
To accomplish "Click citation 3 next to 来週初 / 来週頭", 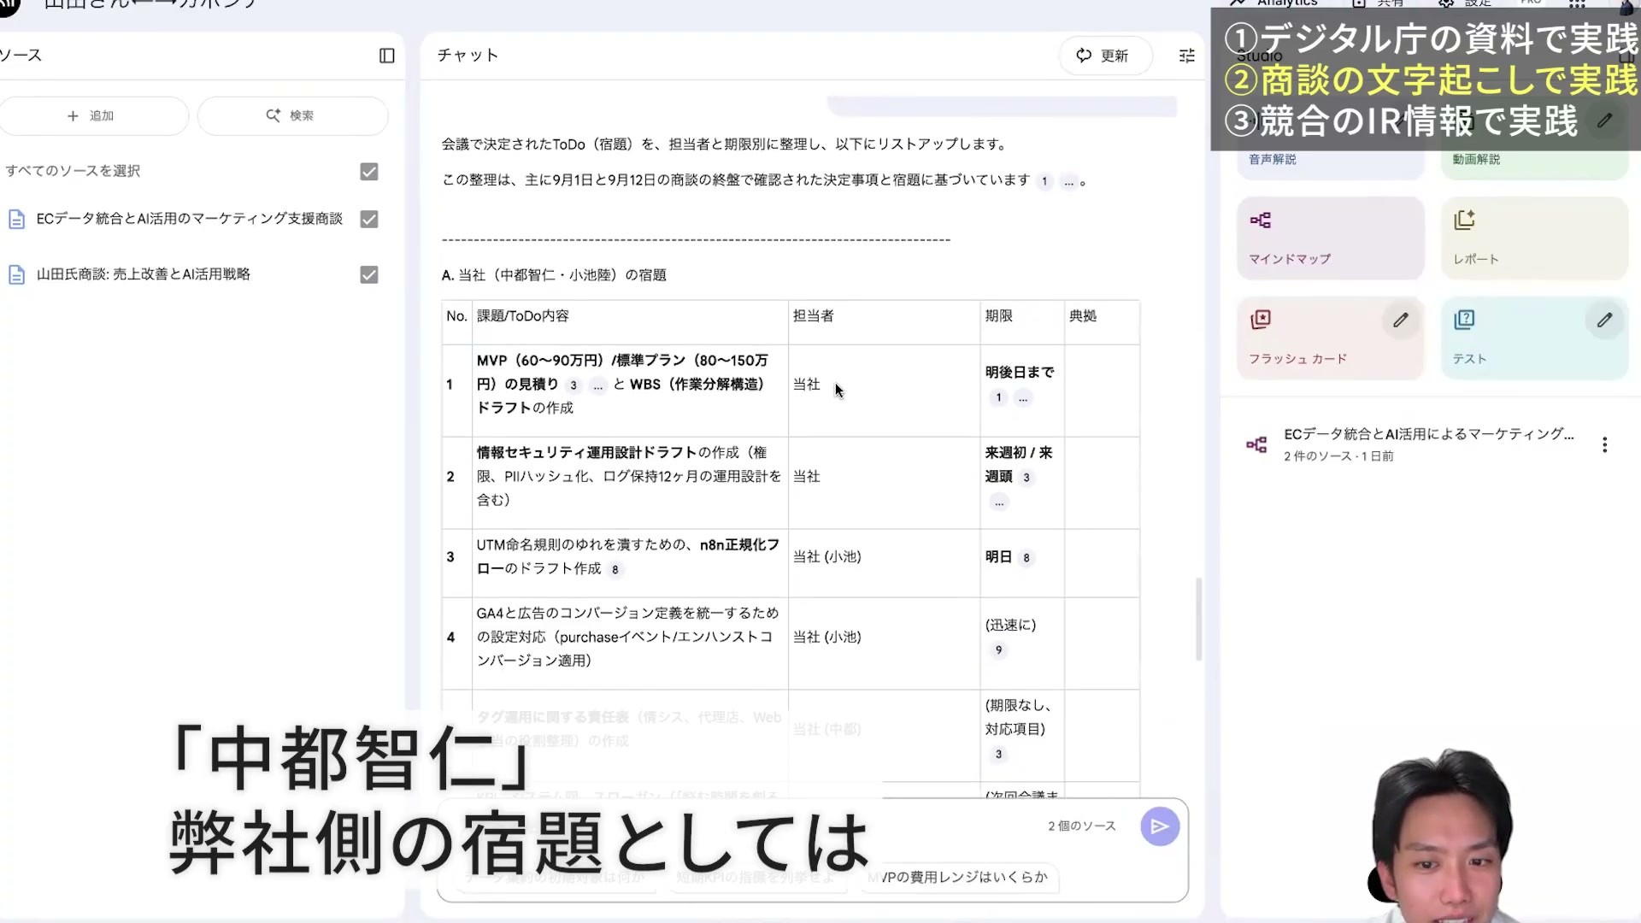I will coord(1026,478).
